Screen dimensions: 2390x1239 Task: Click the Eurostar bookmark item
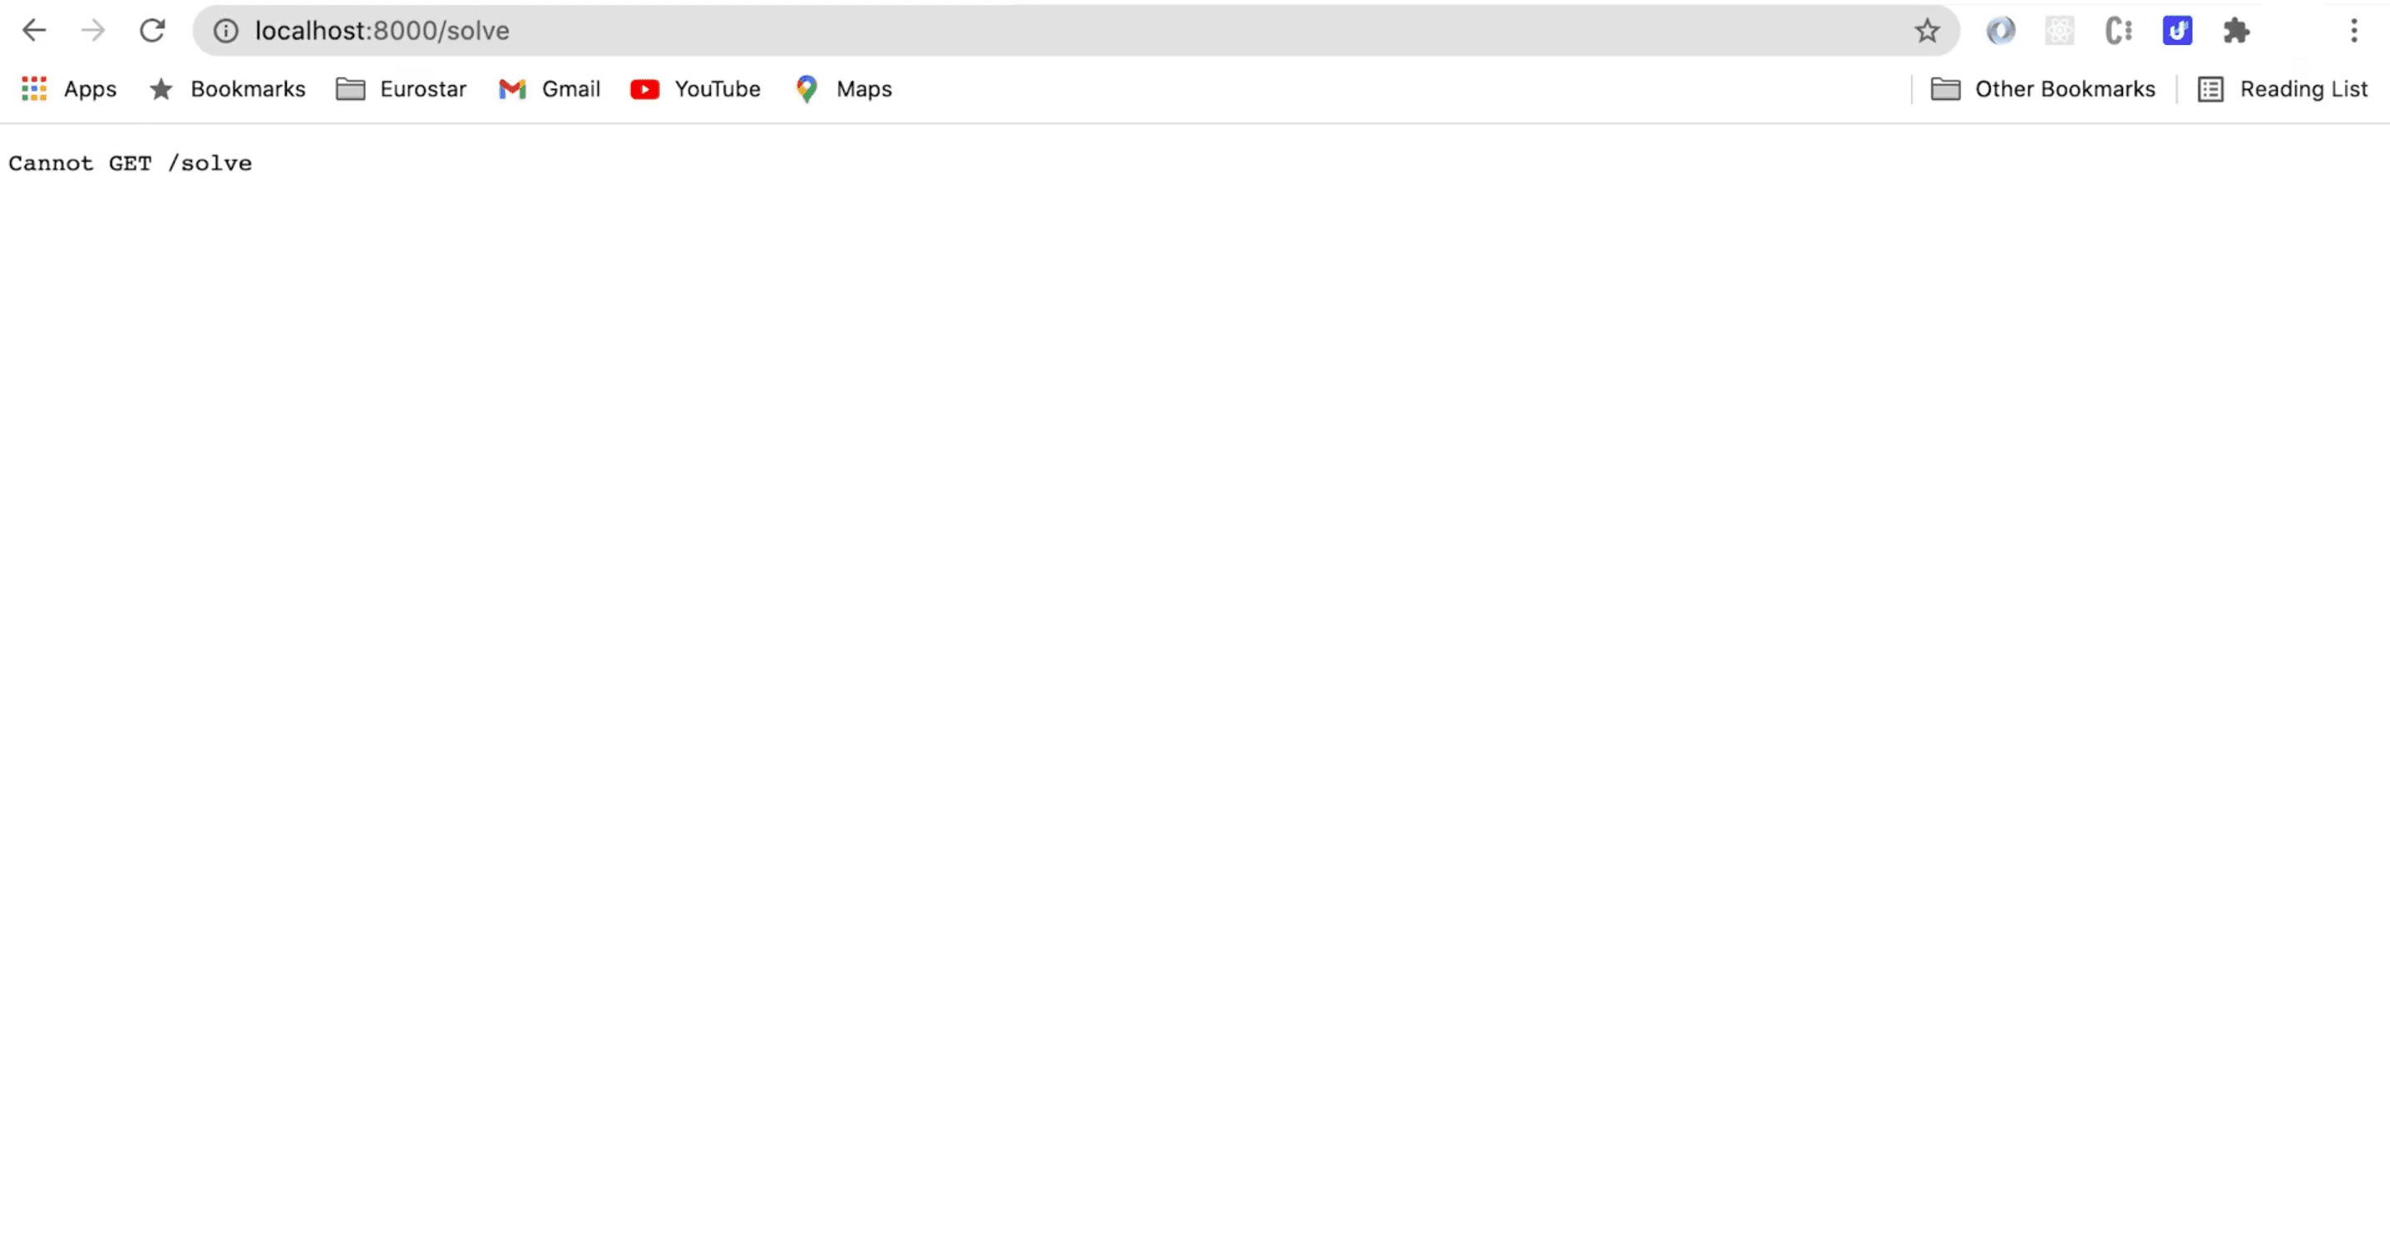[x=401, y=88]
